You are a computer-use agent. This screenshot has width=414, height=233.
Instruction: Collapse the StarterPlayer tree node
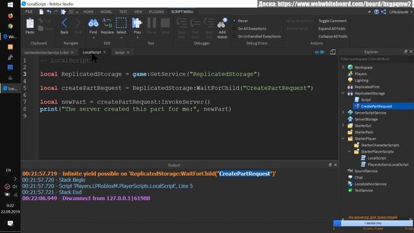[343, 139]
